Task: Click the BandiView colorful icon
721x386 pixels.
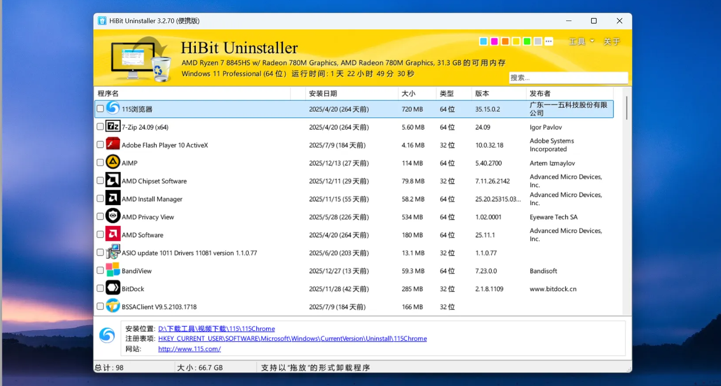Action: [x=113, y=270]
